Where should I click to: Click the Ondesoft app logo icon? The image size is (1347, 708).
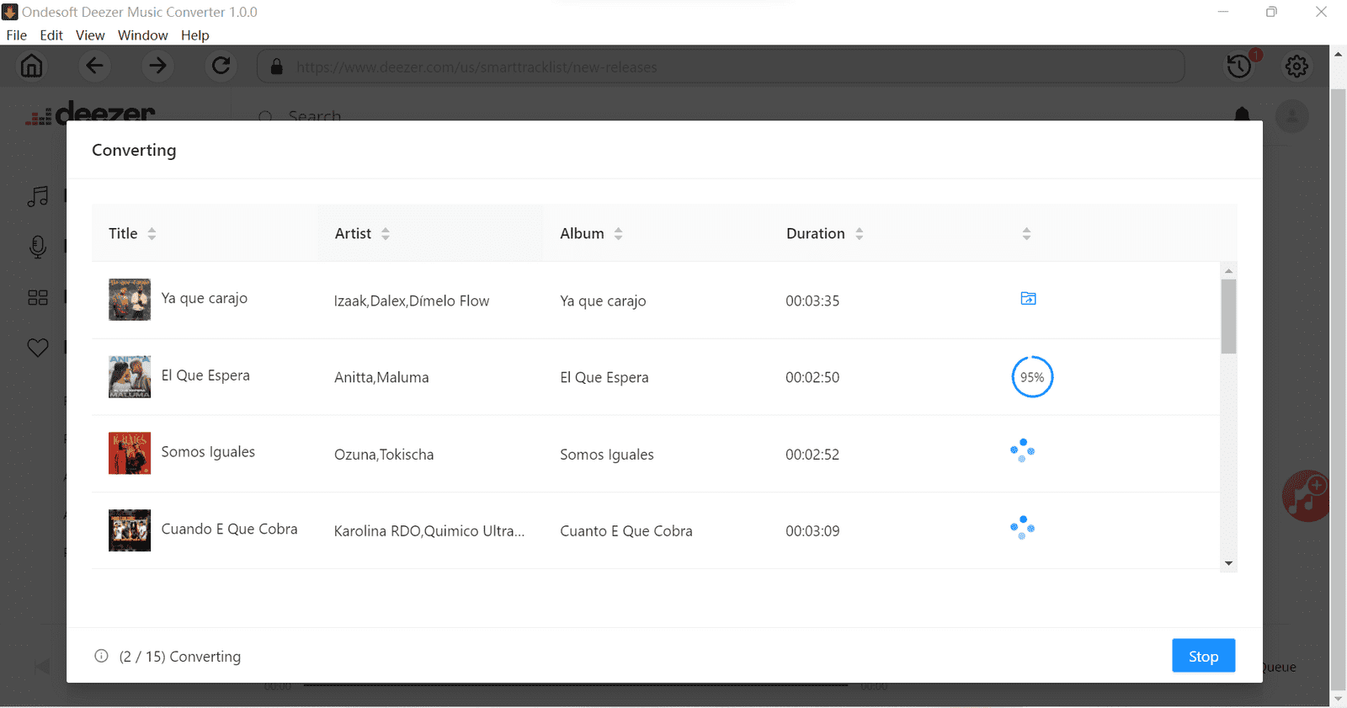10,12
